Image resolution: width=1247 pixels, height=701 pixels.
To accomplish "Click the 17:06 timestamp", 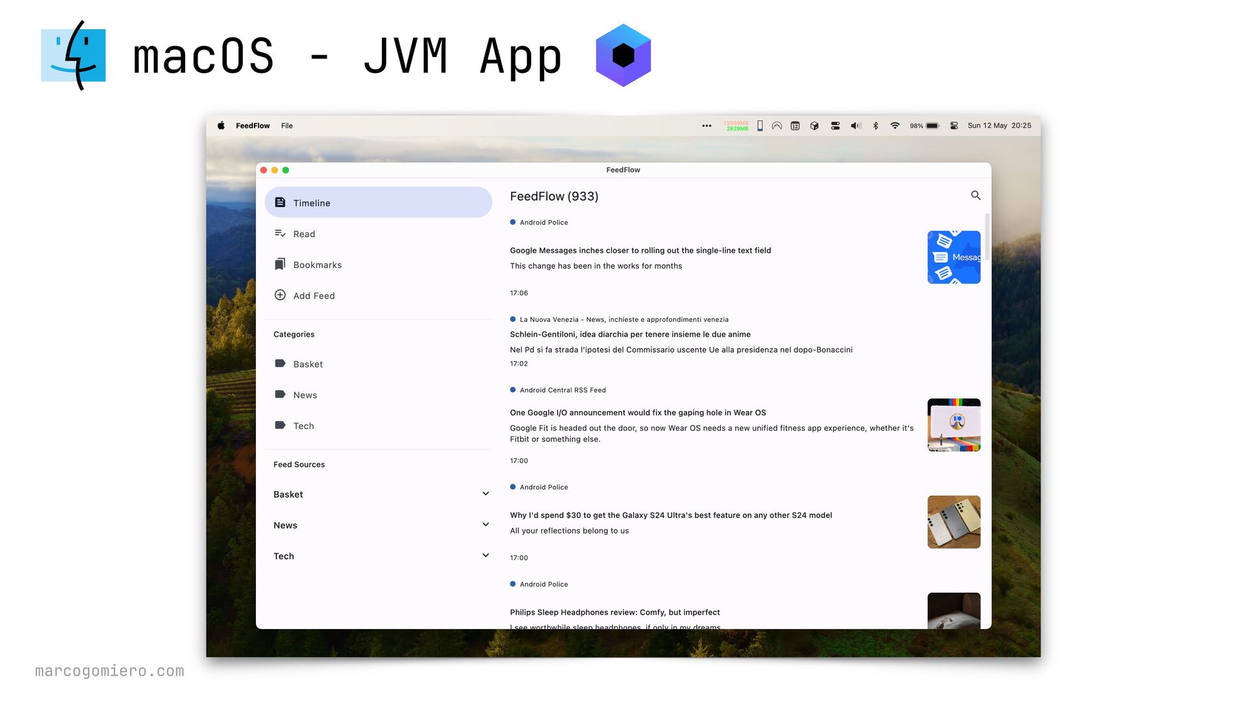I will (x=519, y=293).
